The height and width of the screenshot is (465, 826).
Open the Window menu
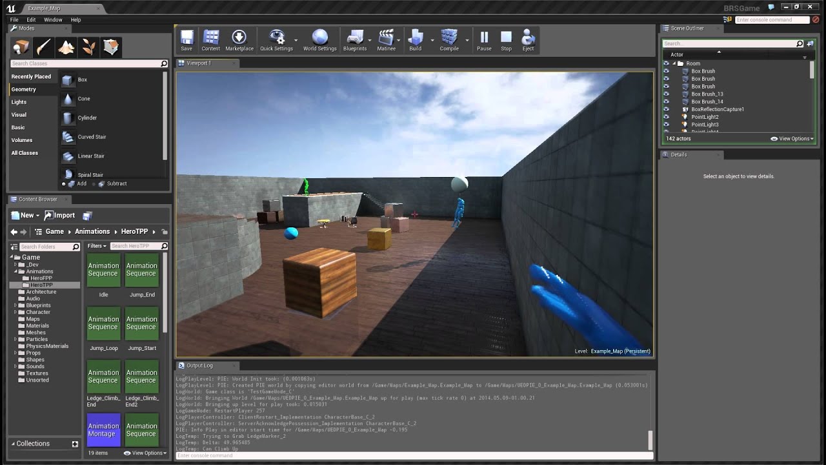tap(53, 20)
